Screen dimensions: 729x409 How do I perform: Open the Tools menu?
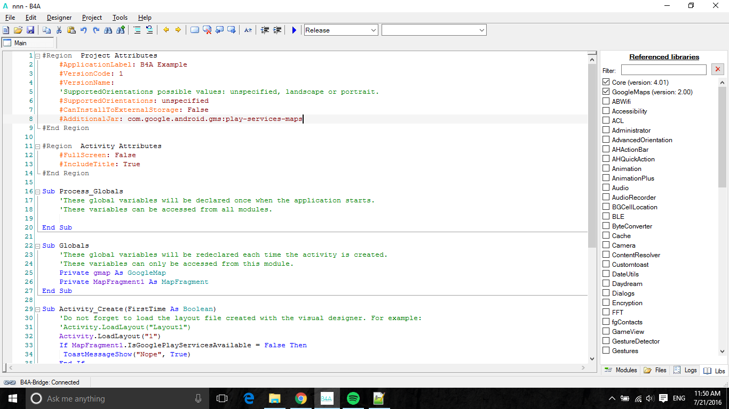click(x=120, y=18)
